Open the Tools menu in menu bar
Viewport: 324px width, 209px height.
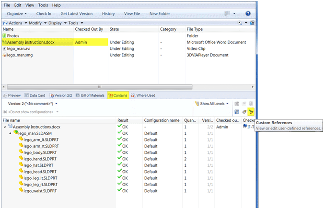coord(43,5)
